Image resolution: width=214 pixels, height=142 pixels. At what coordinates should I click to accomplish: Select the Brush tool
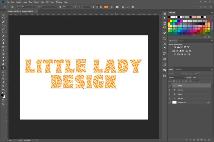tap(3, 40)
